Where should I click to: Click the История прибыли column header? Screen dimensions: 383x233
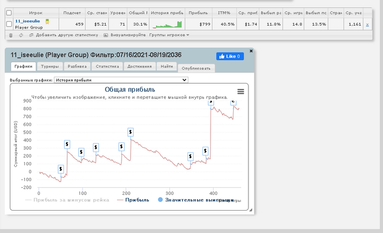(x=167, y=13)
